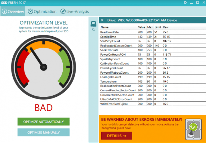Image resolution: width=206 pixels, height=143 pixels.
Task: Select the PowerOnHoursPOH row
Action: 153,55
